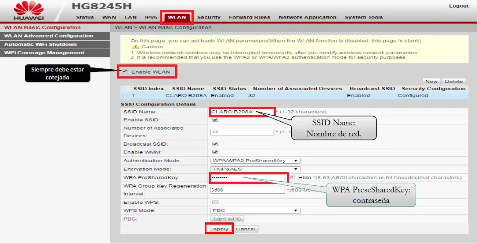Select the SSID index 1 row checkbox
This screenshot has width=477, height=244.
(x=125, y=96)
